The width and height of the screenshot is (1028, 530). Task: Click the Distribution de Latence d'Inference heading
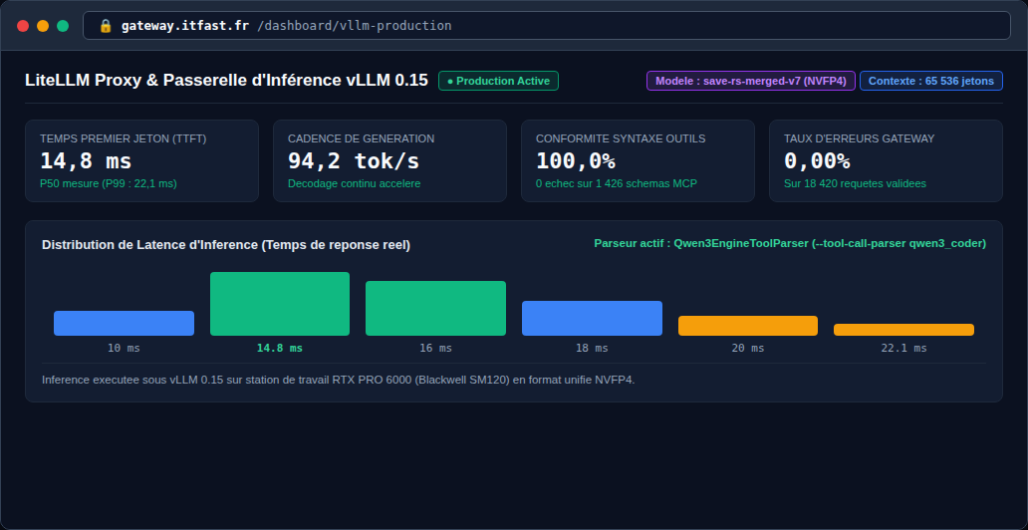coord(226,245)
